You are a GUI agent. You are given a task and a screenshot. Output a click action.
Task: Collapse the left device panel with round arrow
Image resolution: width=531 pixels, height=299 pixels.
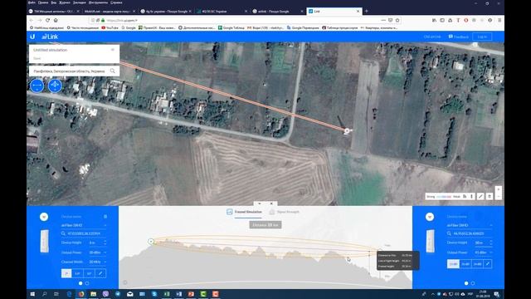click(x=44, y=217)
